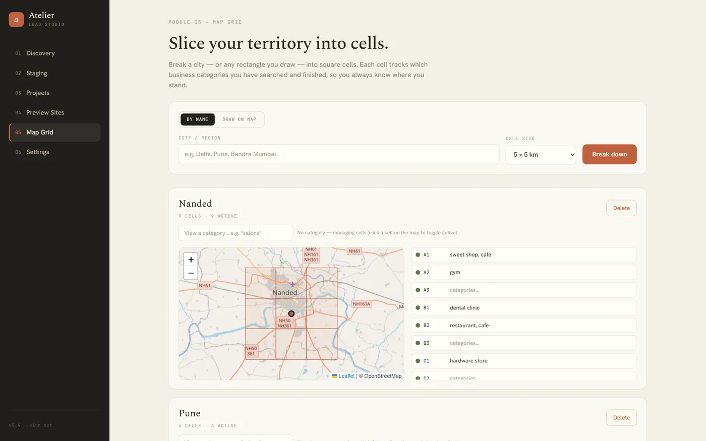Edit C1 categories 'hardware store'

(540, 361)
